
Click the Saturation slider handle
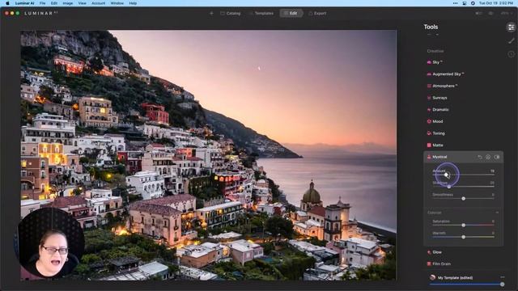[x=464, y=225]
